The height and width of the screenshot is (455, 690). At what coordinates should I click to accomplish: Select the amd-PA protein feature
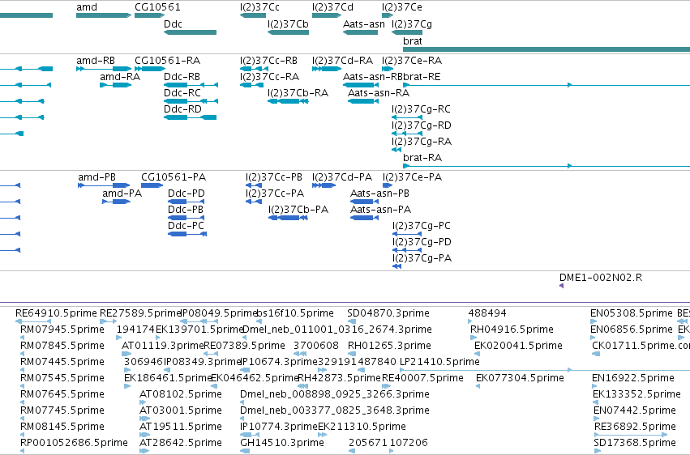[116, 202]
